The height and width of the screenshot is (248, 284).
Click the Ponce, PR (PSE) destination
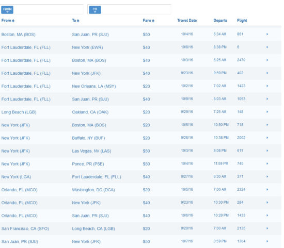point(88,164)
